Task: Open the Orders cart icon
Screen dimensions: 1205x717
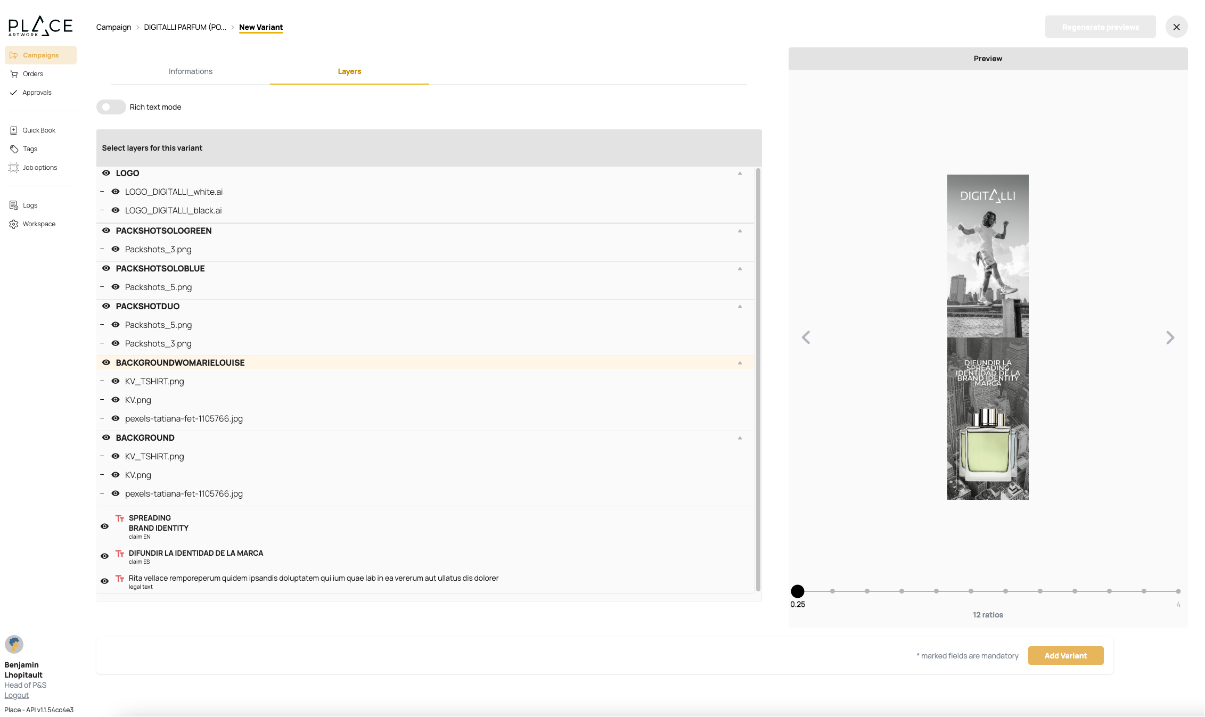Action: click(x=14, y=74)
